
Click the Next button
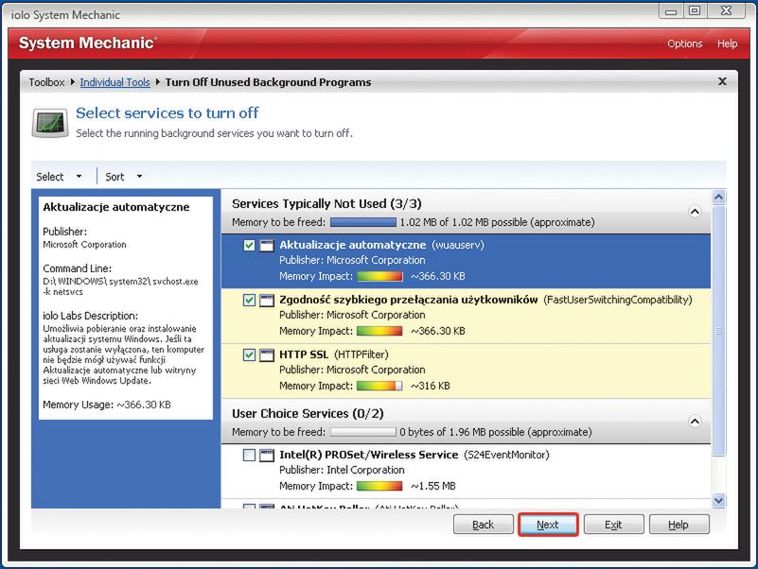[x=548, y=525]
